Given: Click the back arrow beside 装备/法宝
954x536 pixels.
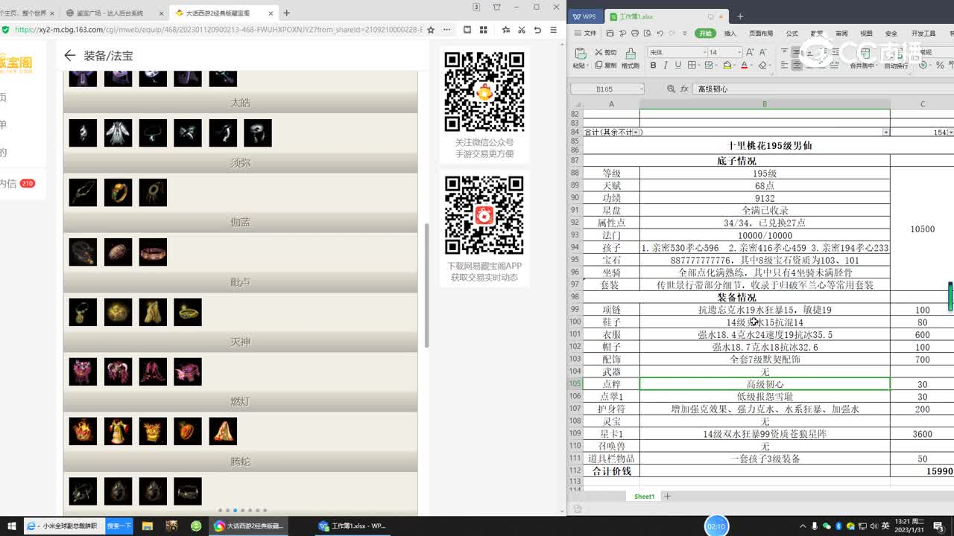Looking at the screenshot, I should click(70, 56).
